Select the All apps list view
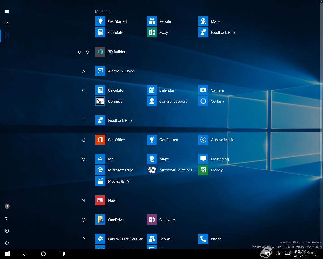Image resolution: width=323 pixels, height=259 pixels. (x=7, y=36)
